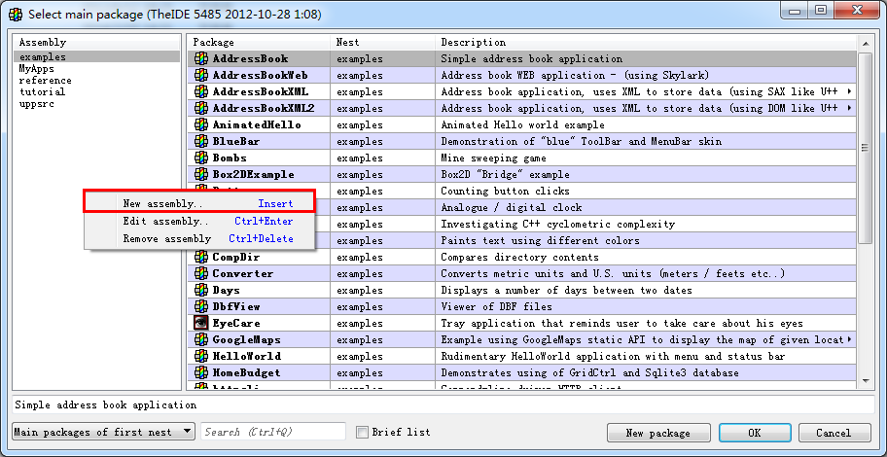Click the Bombs package icon
This screenshot has height=457, width=887.
201,158
